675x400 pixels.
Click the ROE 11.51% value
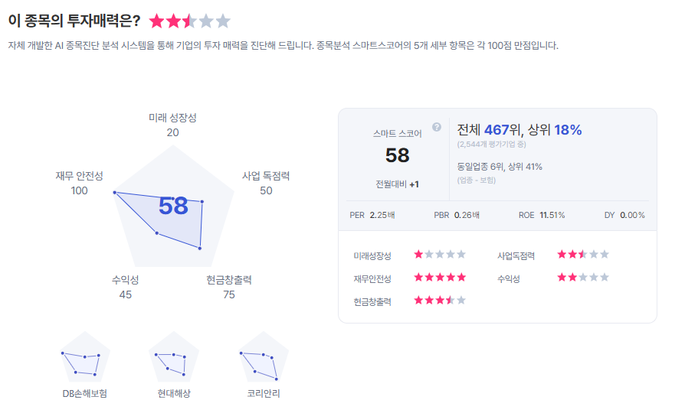(x=552, y=215)
